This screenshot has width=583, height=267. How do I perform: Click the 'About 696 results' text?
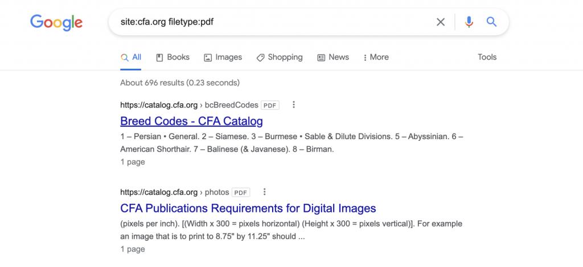point(179,82)
